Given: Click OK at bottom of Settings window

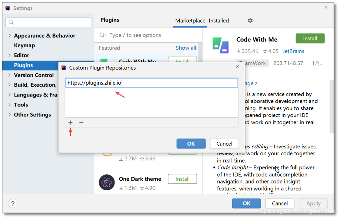Looking at the screenshot, I should (246, 204).
